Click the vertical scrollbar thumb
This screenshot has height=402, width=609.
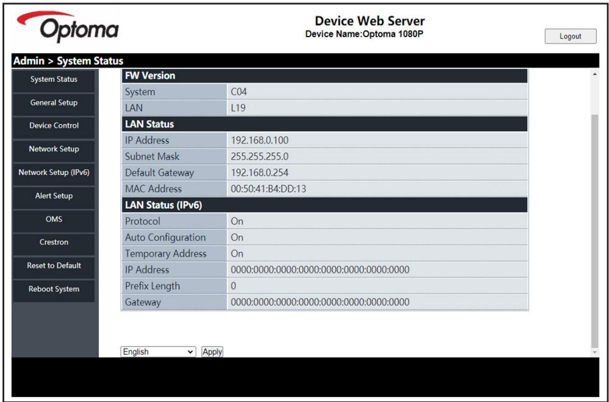tap(594, 231)
